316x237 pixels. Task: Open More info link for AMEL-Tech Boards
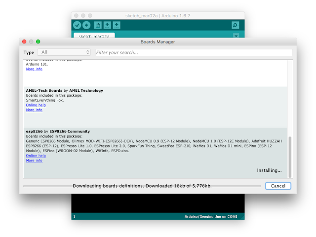(34, 110)
